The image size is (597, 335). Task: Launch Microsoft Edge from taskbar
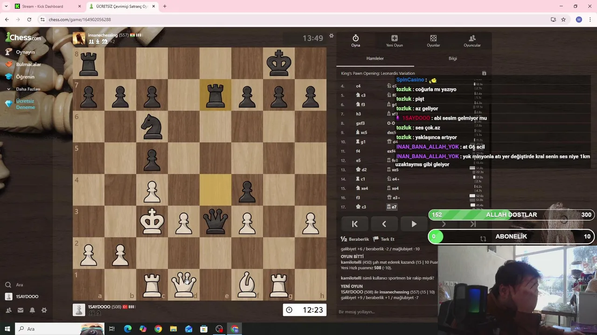coord(127,329)
